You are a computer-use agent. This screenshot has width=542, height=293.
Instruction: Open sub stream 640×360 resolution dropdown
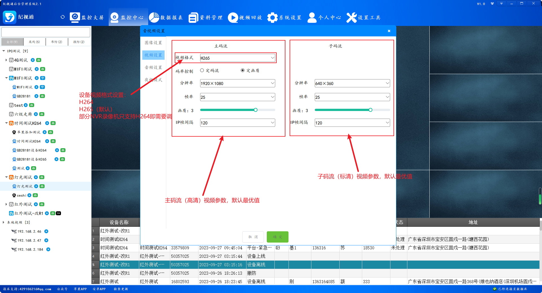(x=352, y=83)
